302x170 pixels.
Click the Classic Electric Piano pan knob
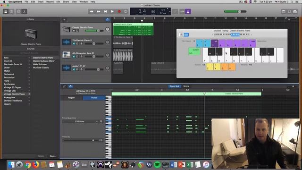[x=108, y=29]
